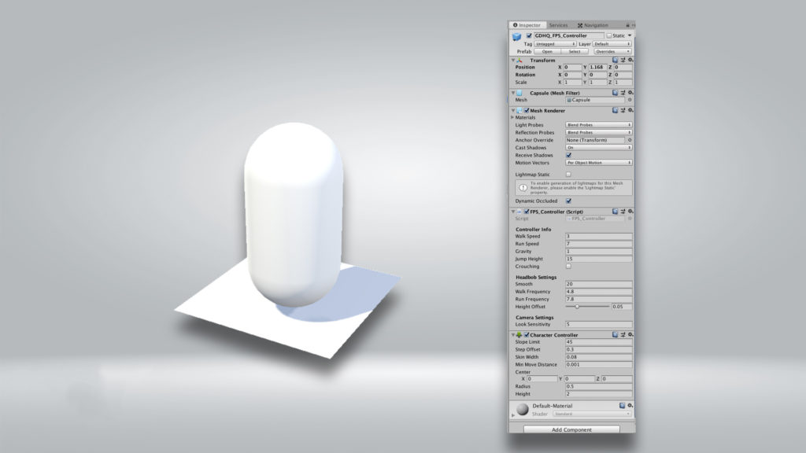Open the Cast Shadows dropdown
This screenshot has height=453, width=806.
tap(599, 146)
